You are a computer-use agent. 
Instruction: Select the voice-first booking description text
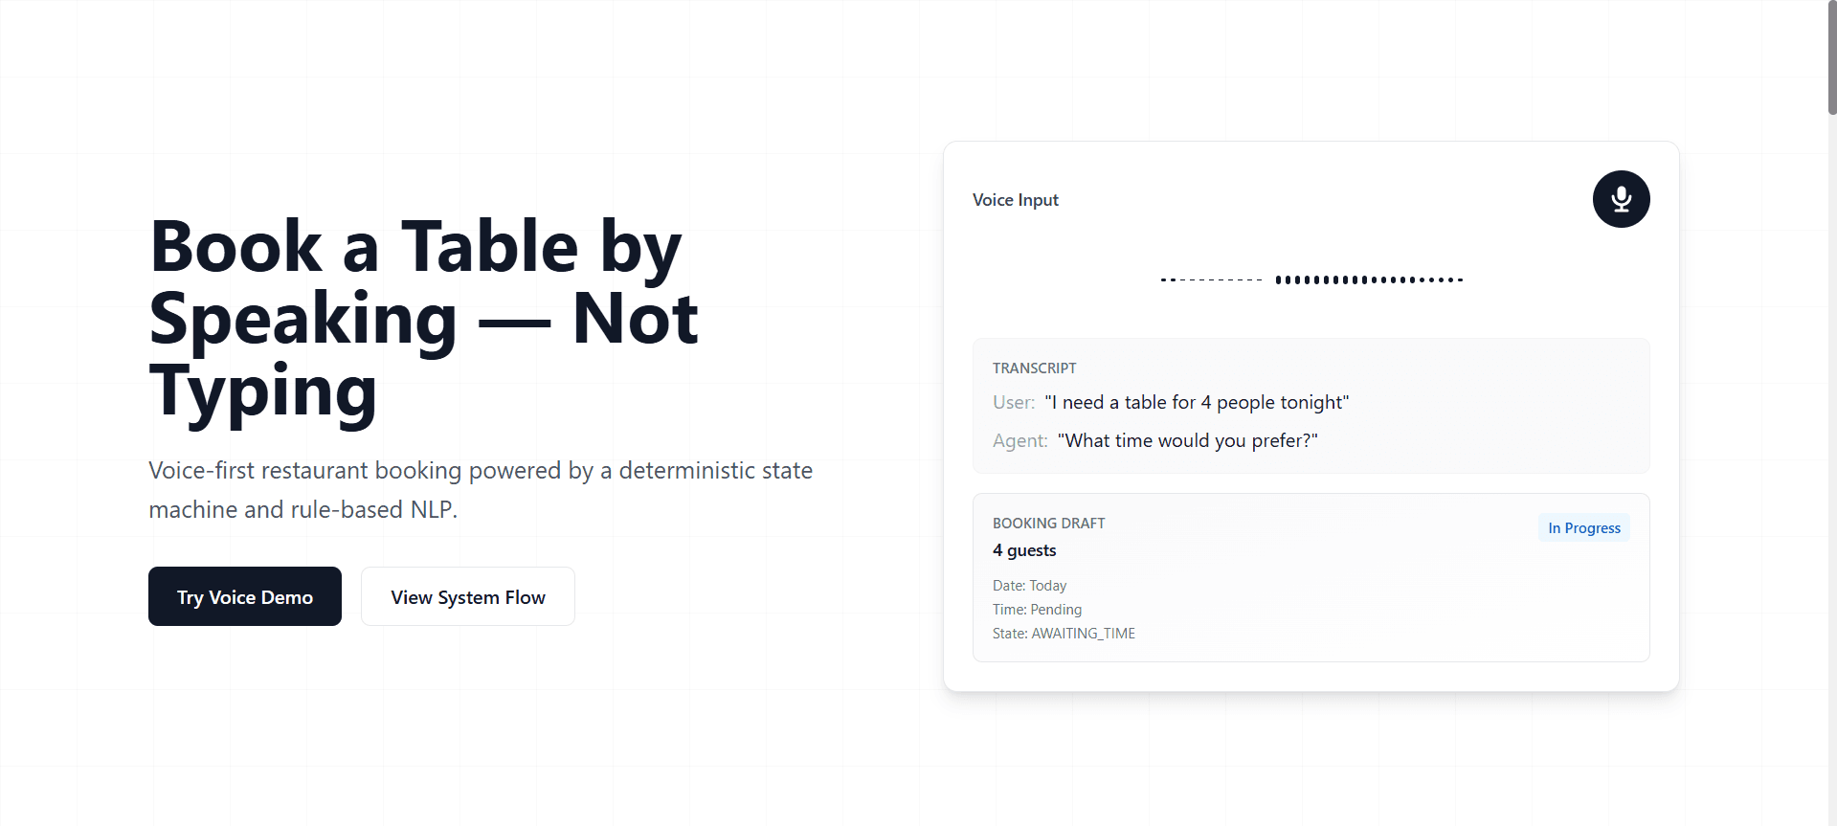pos(480,489)
